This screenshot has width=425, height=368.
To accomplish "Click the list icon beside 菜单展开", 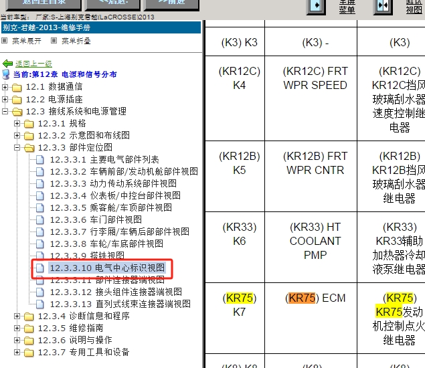I will pyautogui.click(x=4, y=41).
